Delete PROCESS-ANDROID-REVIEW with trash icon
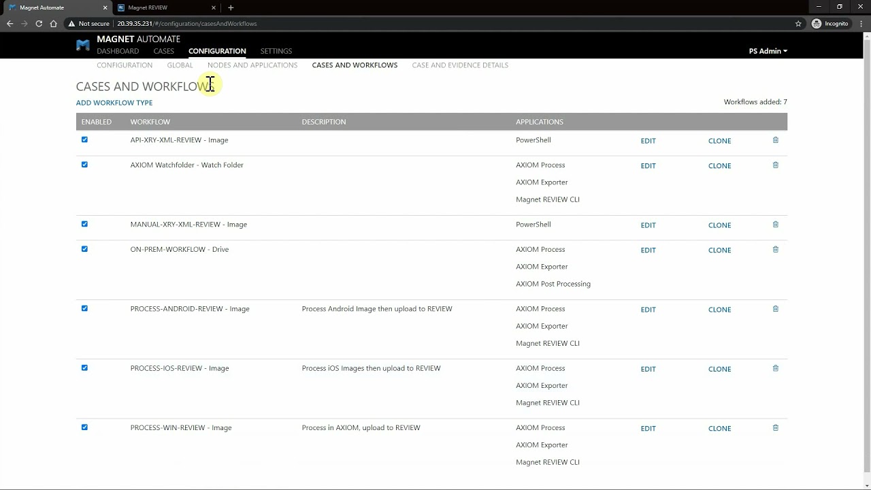Image resolution: width=871 pixels, height=490 pixels. tap(775, 309)
